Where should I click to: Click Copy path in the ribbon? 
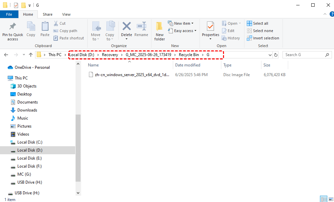point(66,31)
